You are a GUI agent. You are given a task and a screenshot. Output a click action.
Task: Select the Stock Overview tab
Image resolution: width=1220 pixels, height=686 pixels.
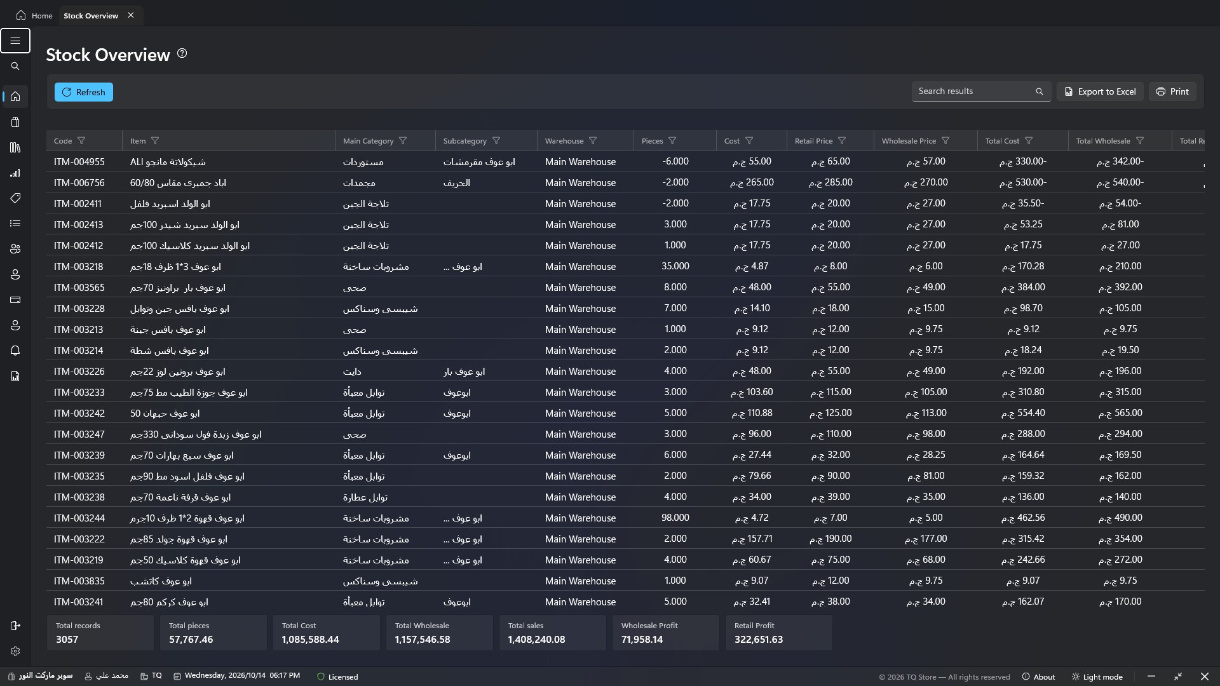[x=91, y=15]
